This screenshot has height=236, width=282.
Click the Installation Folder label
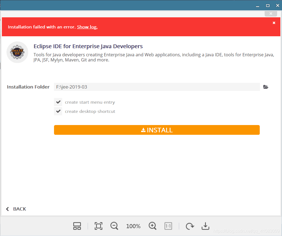(28, 87)
